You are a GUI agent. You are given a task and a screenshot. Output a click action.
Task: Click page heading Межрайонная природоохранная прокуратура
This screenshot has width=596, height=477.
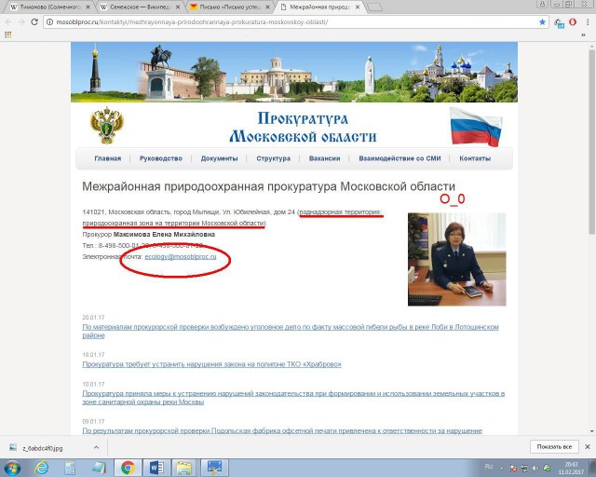point(268,186)
